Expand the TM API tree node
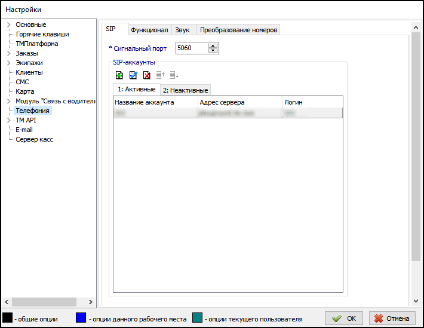The width and height of the screenshot is (424, 328). [x=8, y=121]
